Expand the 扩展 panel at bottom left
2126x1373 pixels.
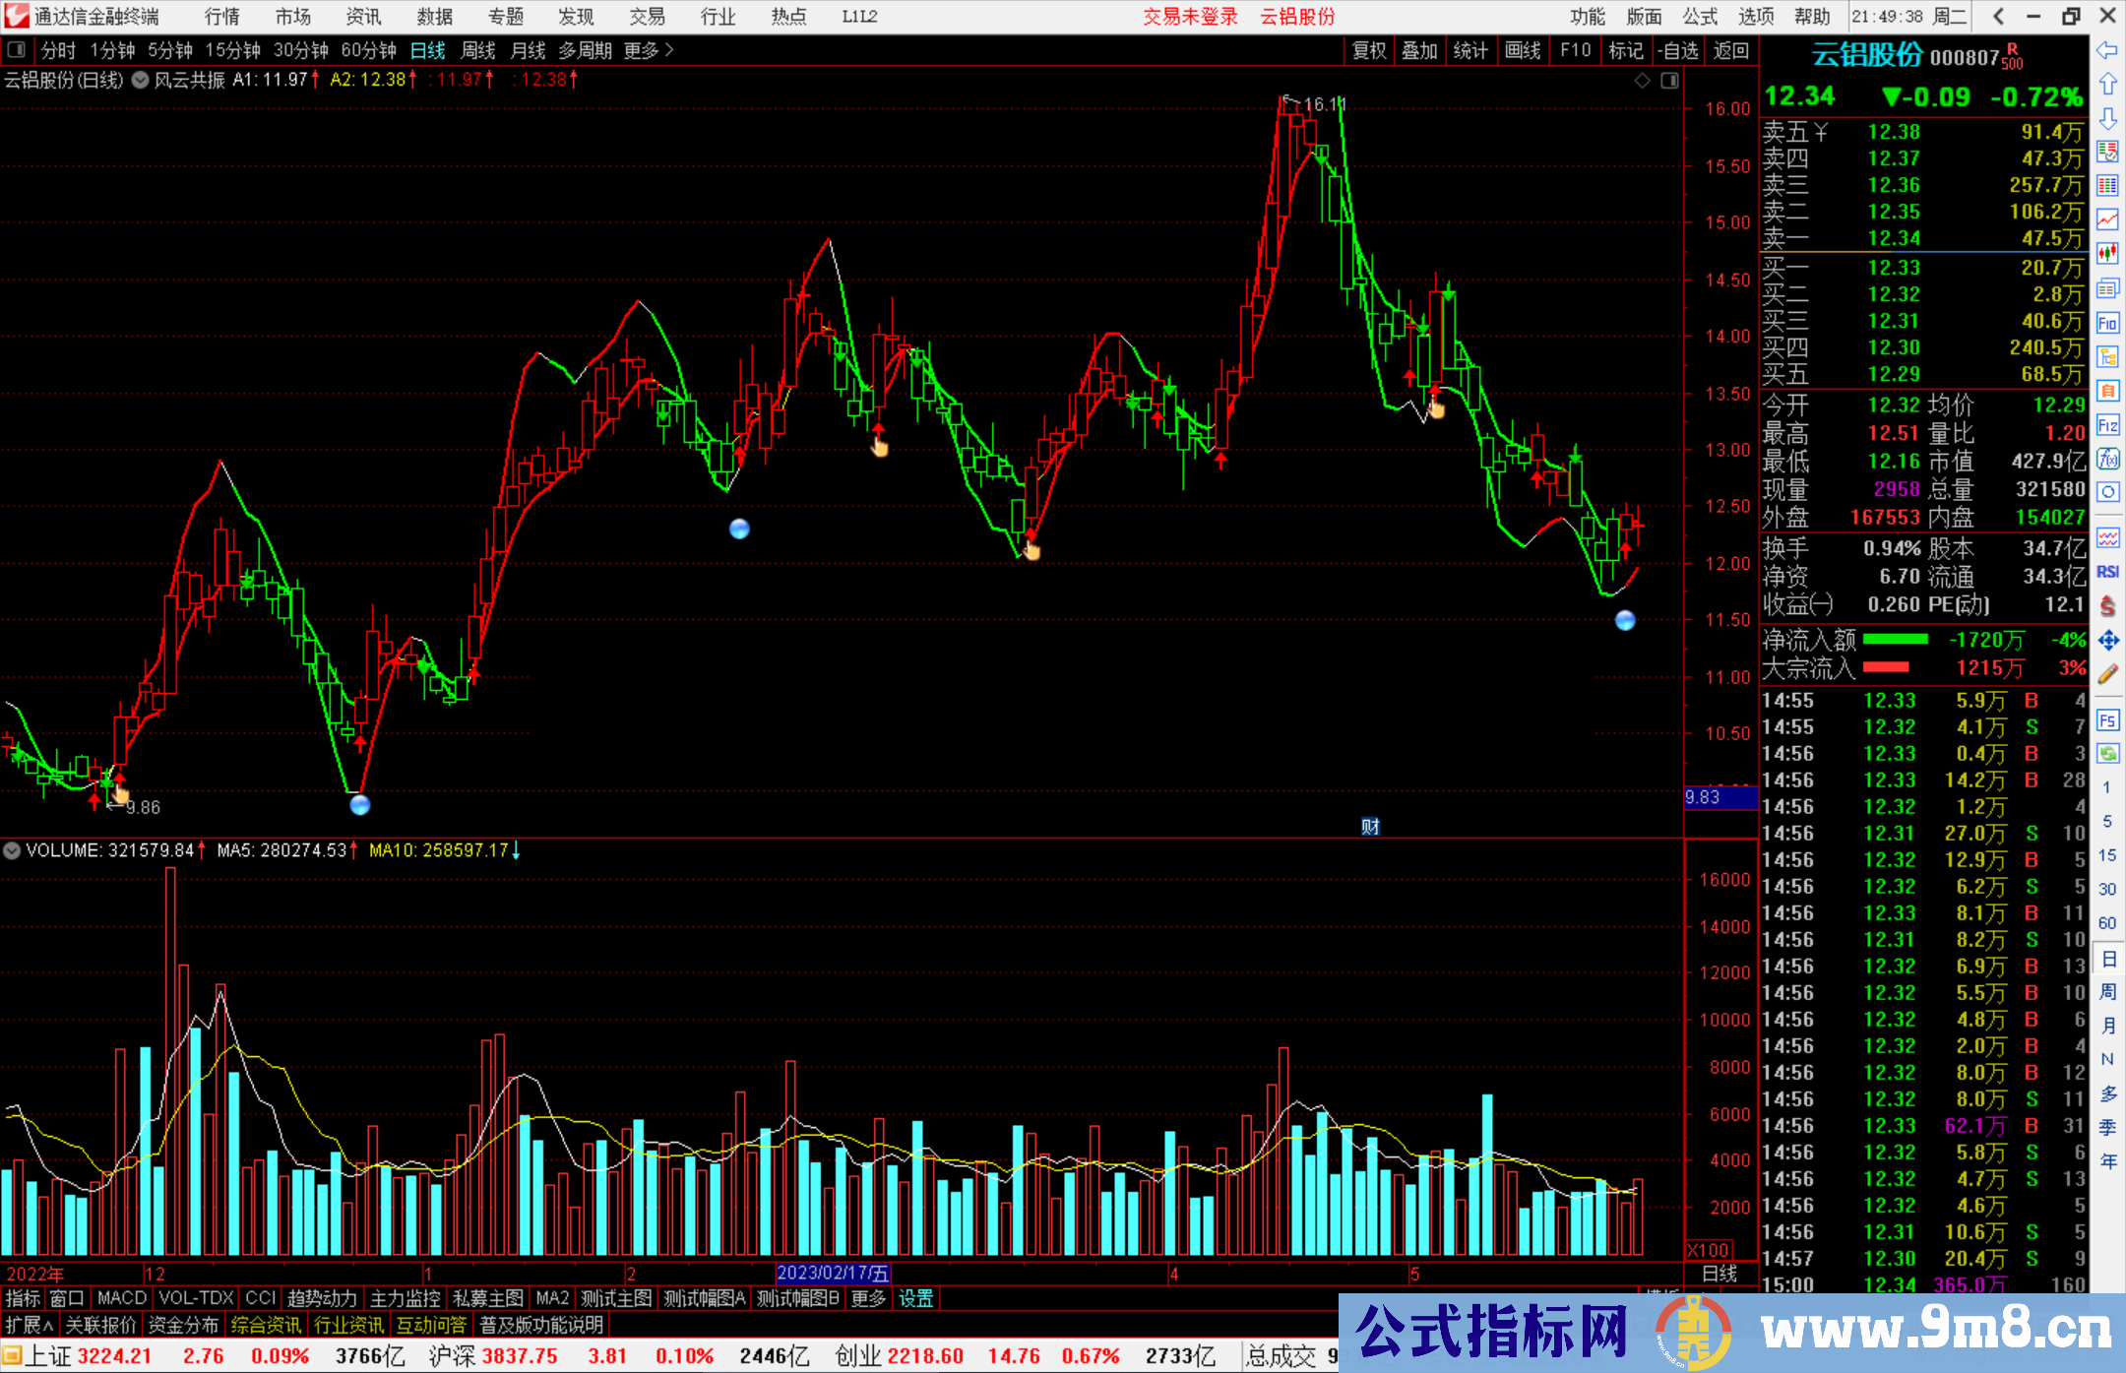click(30, 1325)
